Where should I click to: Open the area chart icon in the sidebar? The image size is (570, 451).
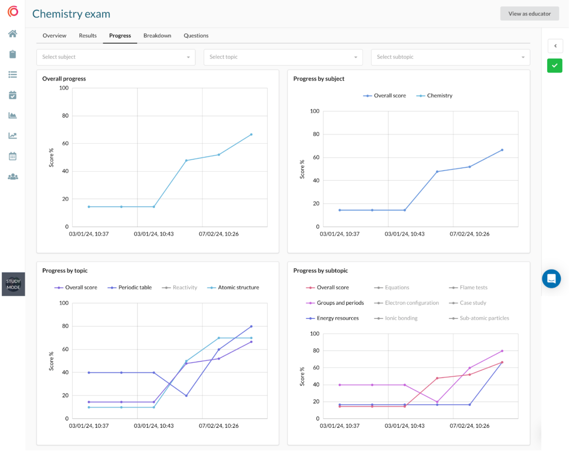[13, 116]
